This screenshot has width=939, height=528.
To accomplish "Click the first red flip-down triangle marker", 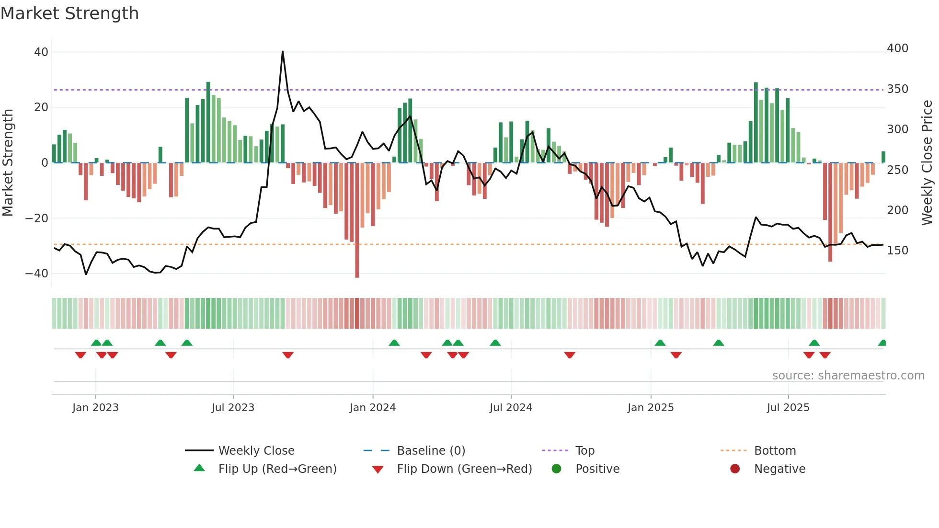I will point(80,355).
